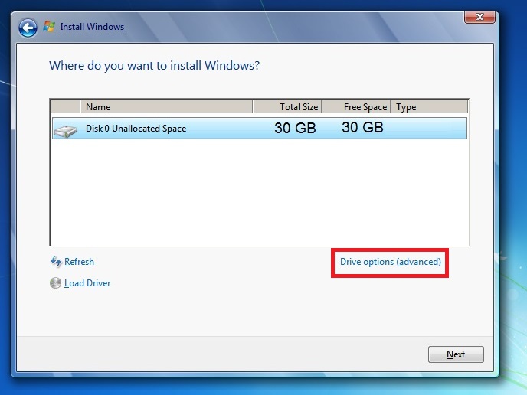Click the 30 GB Total Size value
This screenshot has height=395, width=527.
coord(295,128)
